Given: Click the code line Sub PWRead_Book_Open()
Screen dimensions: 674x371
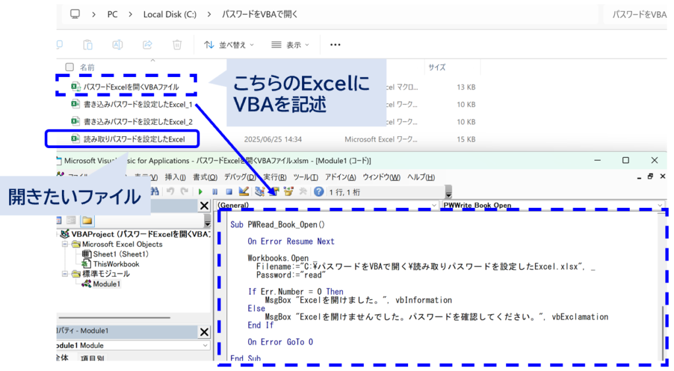Looking at the screenshot, I should coord(278,224).
